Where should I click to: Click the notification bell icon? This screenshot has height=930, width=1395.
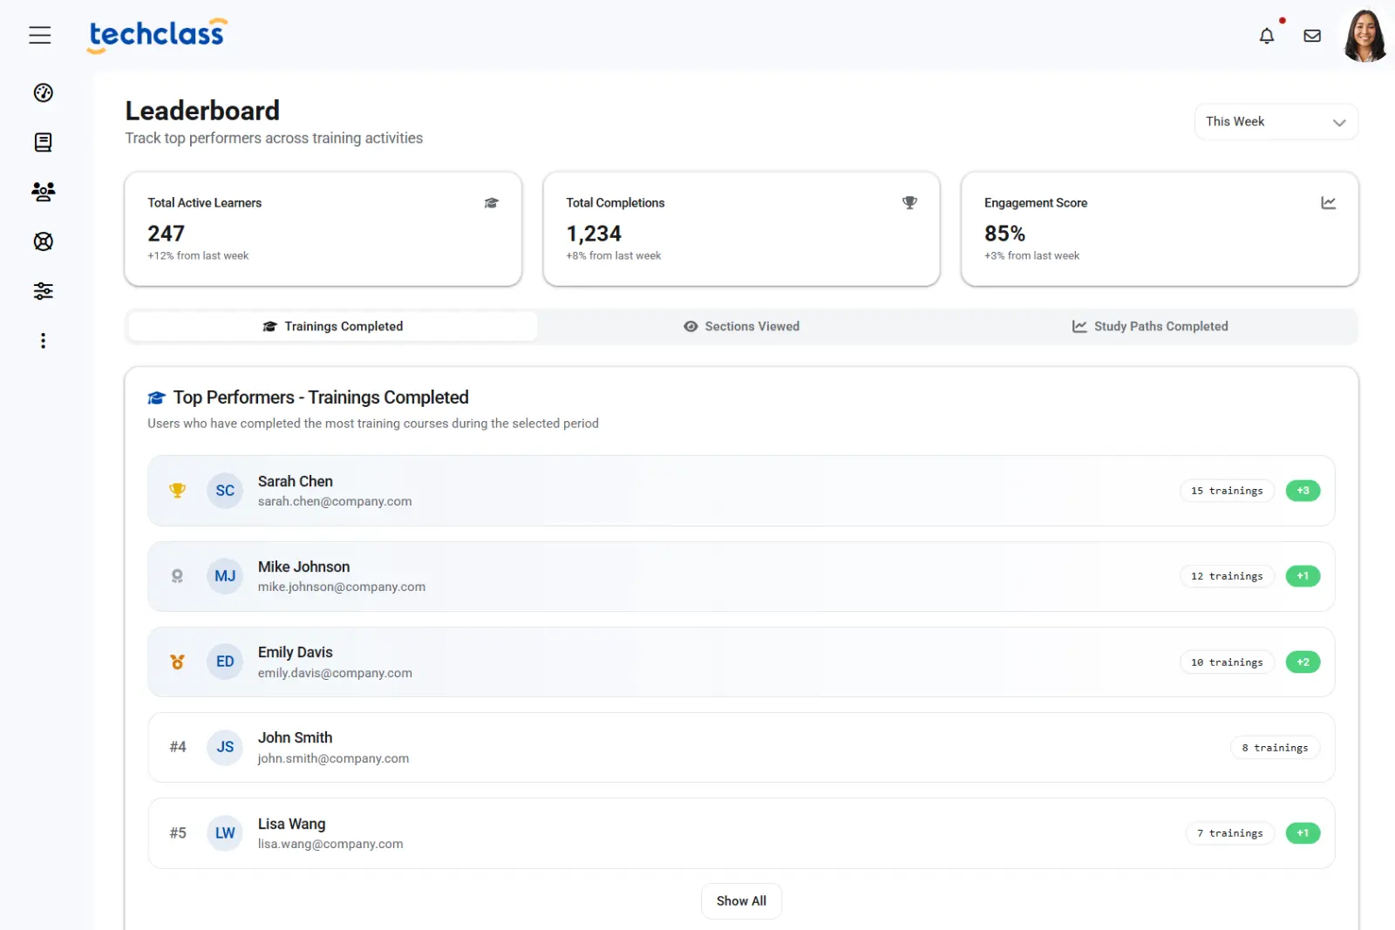pos(1267,36)
